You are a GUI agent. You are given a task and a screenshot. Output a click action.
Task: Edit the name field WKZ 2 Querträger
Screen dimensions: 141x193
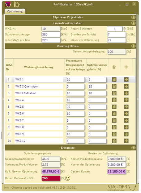pyautogui.click(x=39, y=86)
